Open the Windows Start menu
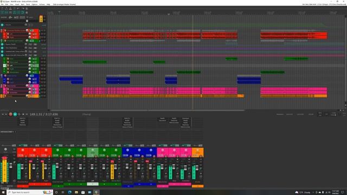The width and height of the screenshot is (347, 195). pos(3,192)
